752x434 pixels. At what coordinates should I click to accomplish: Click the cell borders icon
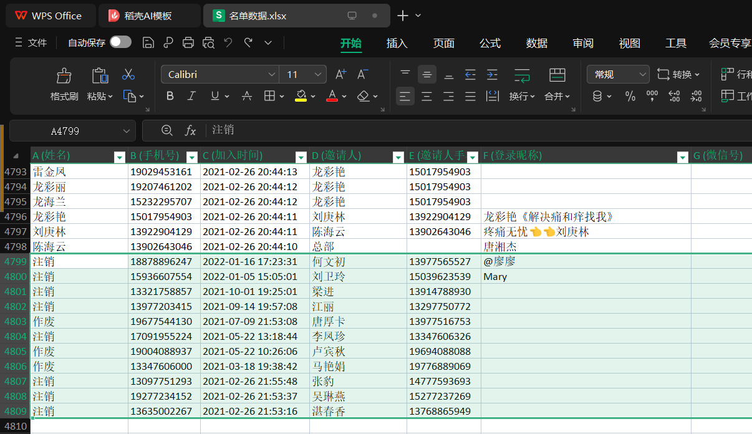click(269, 96)
